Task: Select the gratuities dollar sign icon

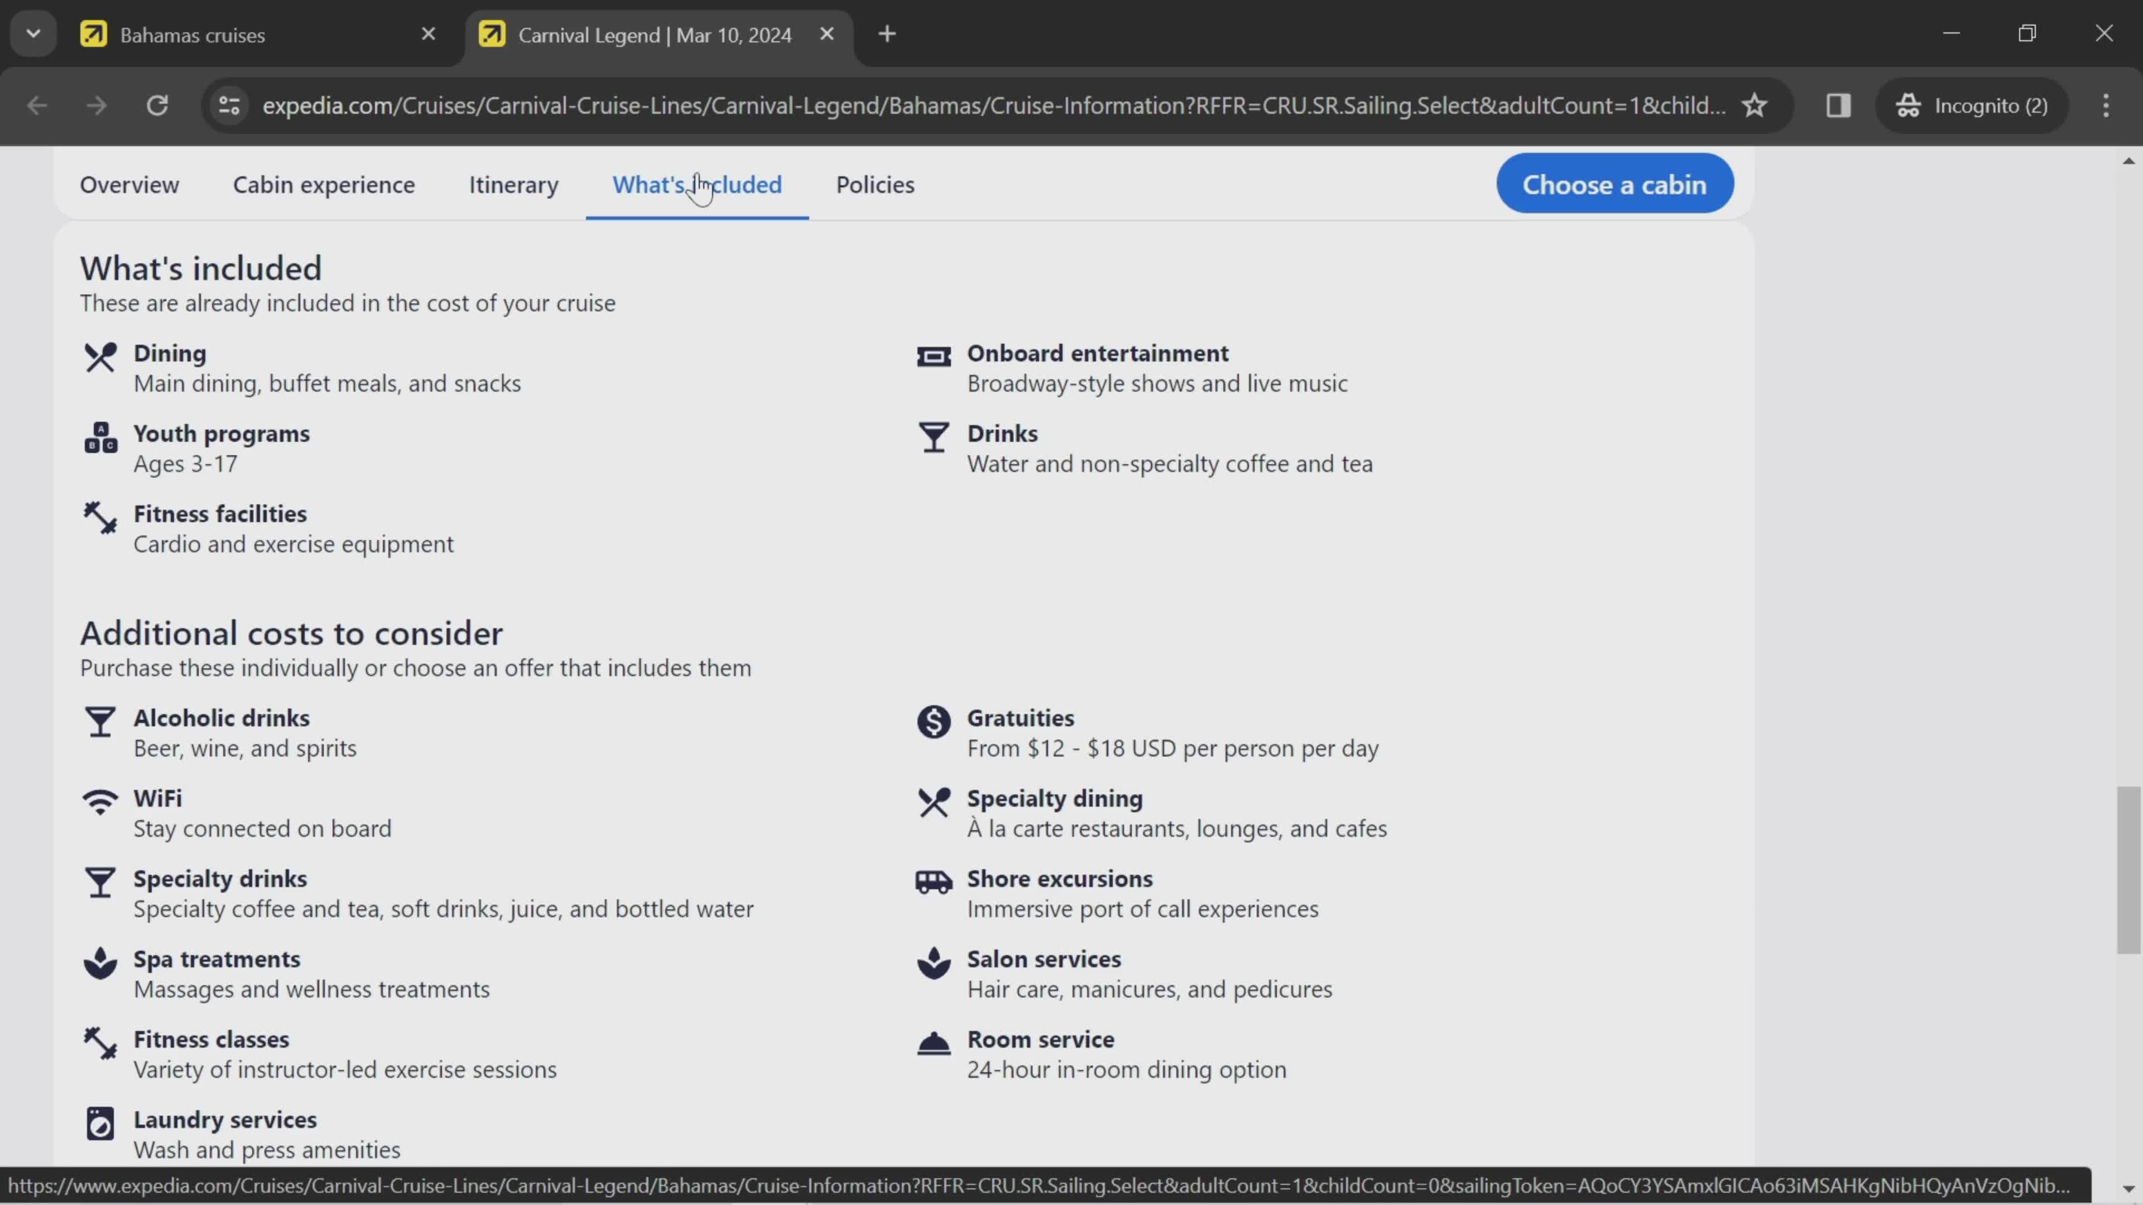Action: [x=933, y=721]
